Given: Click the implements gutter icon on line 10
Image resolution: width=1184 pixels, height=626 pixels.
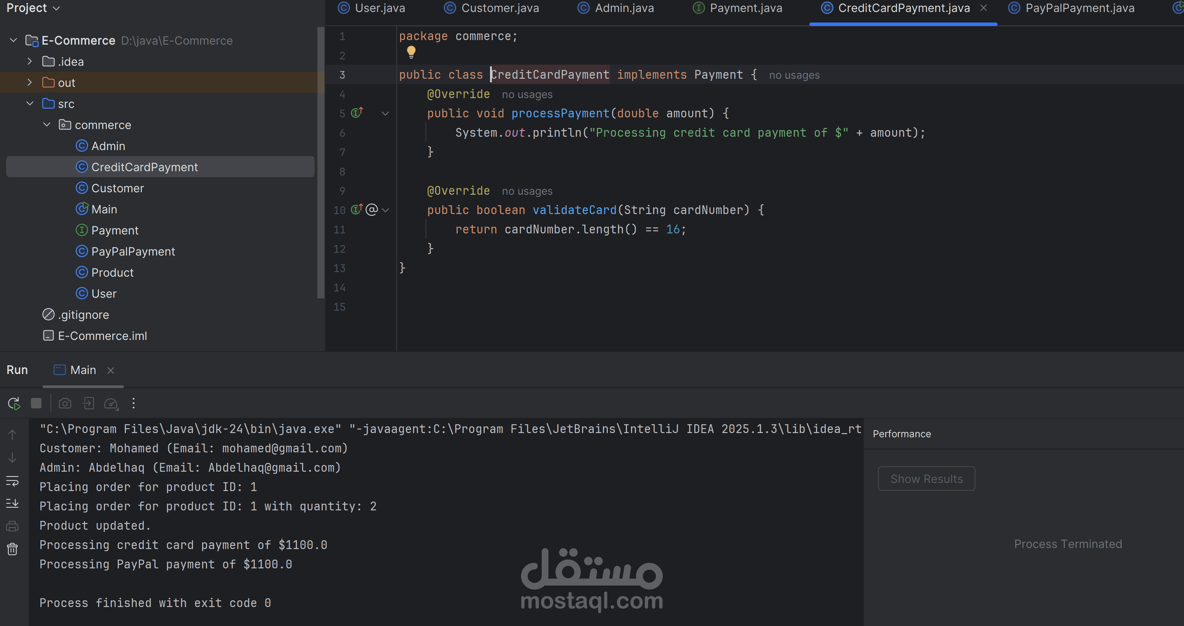Looking at the screenshot, I should [357, 209].
